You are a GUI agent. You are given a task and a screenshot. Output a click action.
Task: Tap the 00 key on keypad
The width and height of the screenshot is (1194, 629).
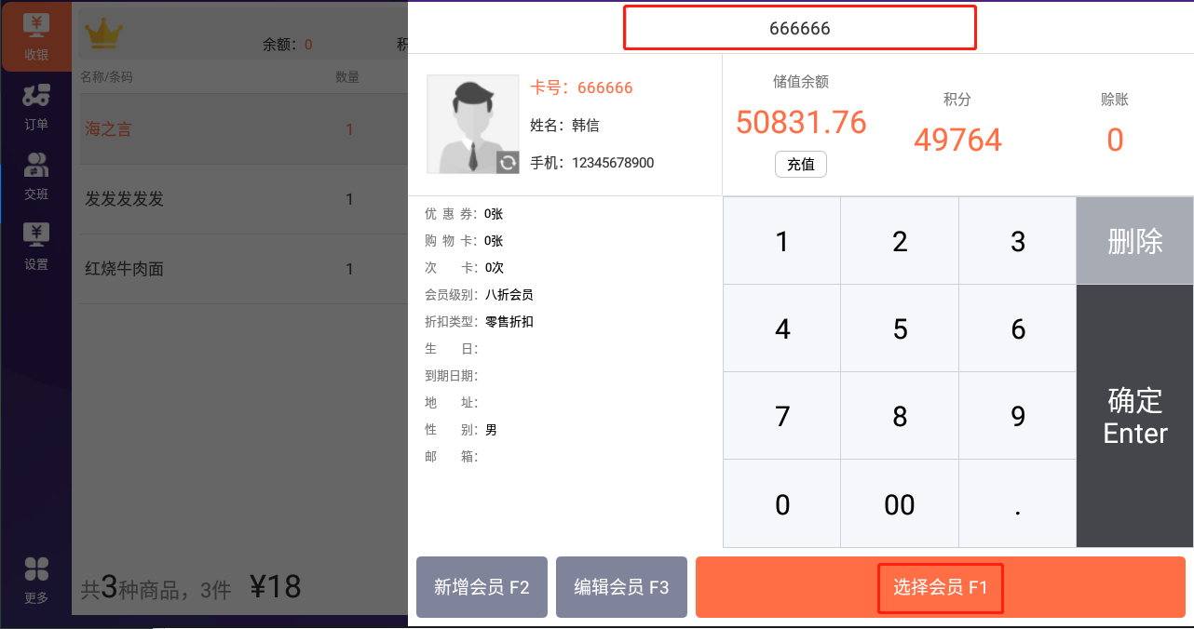pos(900,504)
